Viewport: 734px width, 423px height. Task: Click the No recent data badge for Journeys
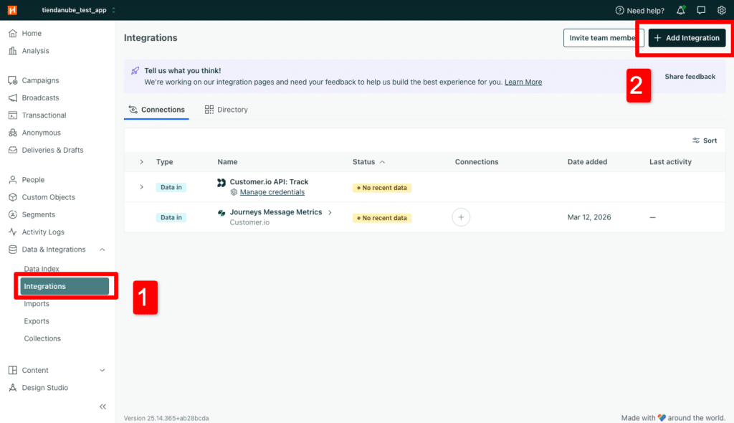[381, 218]
